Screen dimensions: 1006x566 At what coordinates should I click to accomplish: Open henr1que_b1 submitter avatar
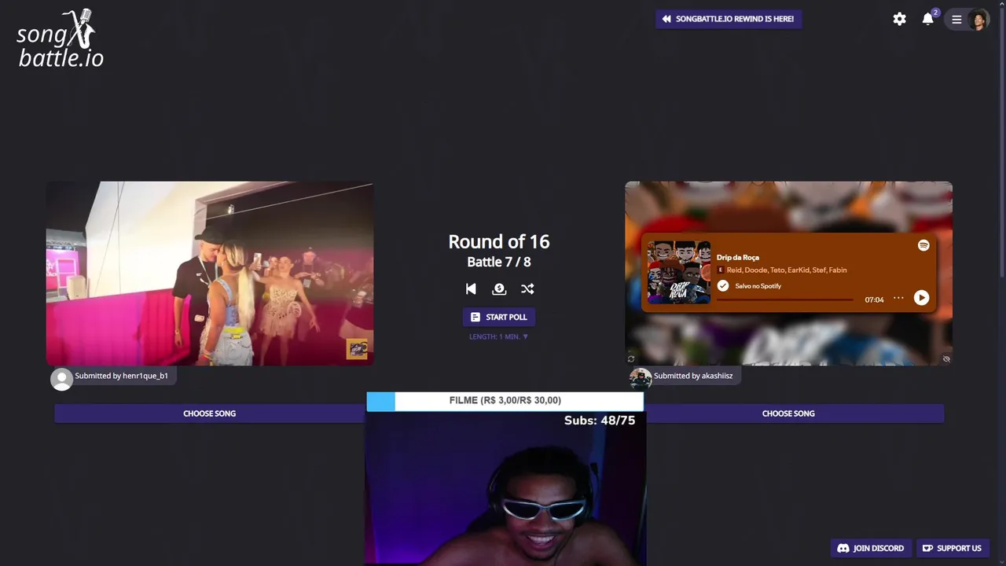61,379
